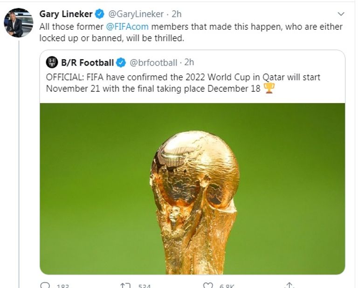Click the verified badge beside Gary Lineker
The width and height of the screenshot is (358, 288).
tap(100, 14)
